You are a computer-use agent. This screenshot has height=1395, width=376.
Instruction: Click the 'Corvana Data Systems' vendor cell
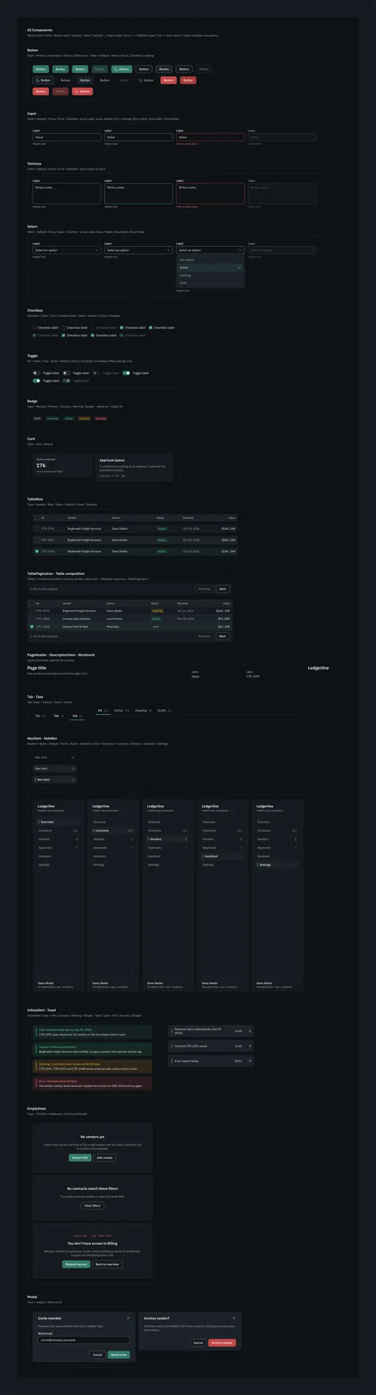coord(77,619)
